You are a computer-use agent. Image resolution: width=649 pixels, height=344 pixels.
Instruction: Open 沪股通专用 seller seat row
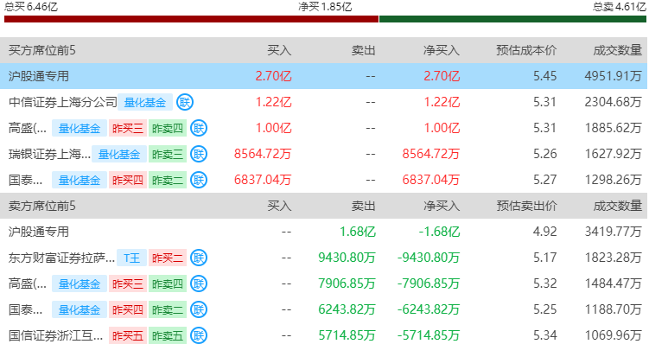click(324, 232)
